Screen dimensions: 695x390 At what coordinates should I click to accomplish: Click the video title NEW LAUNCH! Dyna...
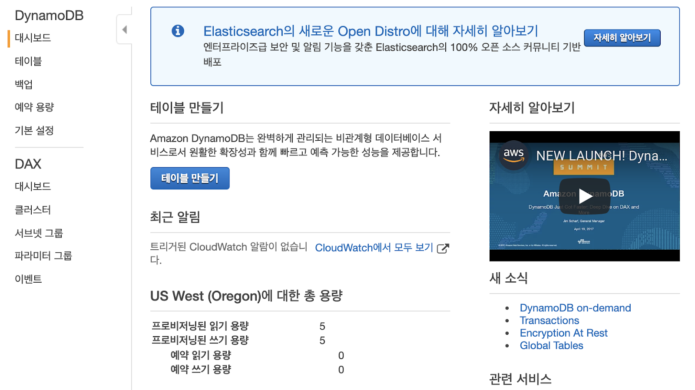pyautogui.click(x=602, y=155)
